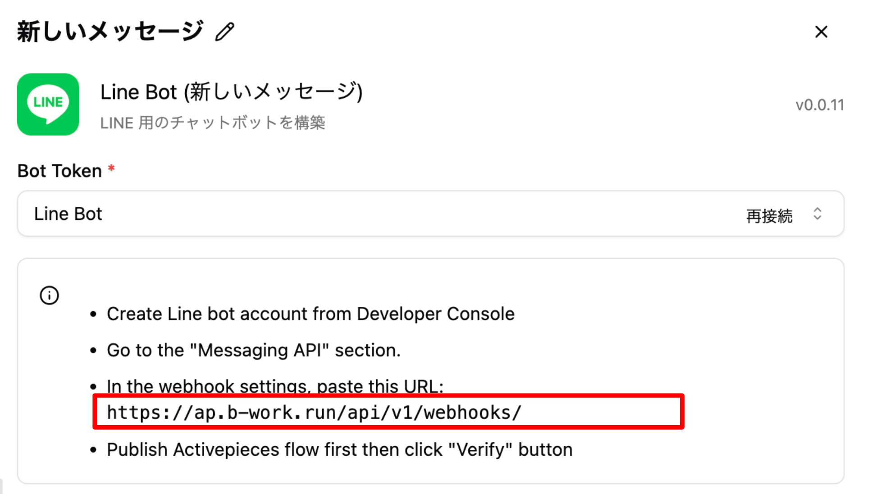The image size is (876, 494).
Task: Click the first bullet point marker
Action: pos(93,315)
